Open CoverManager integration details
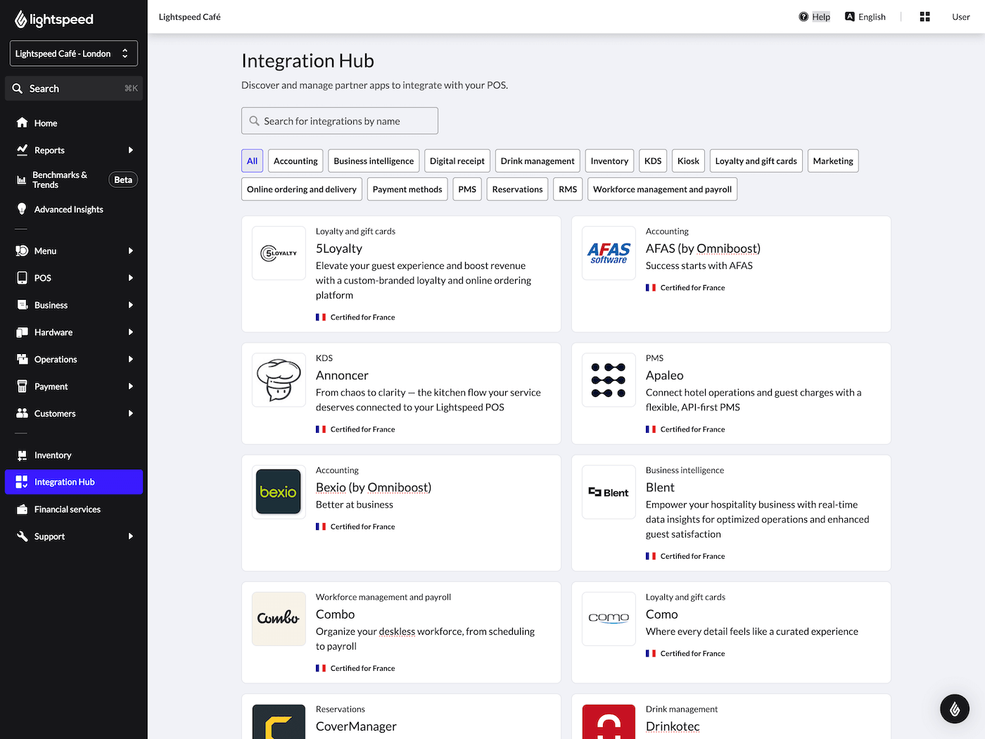Image resolution: width=985 pixels, height=739 pixels. 356,726
